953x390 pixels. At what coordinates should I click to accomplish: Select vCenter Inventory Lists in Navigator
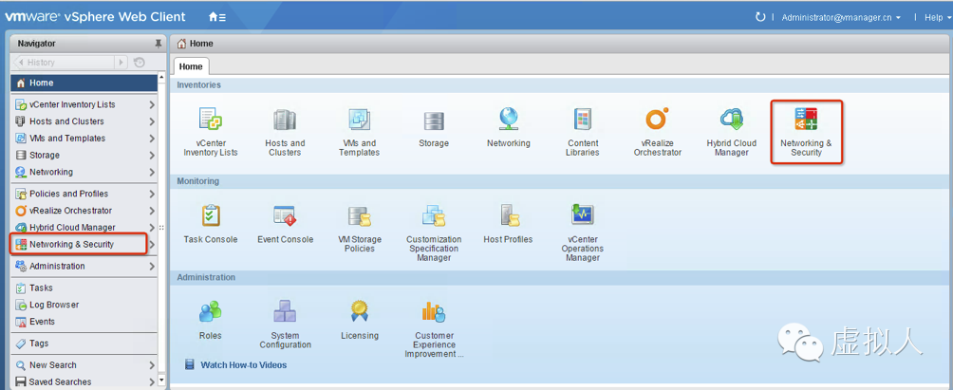click(x=84, y=104)
